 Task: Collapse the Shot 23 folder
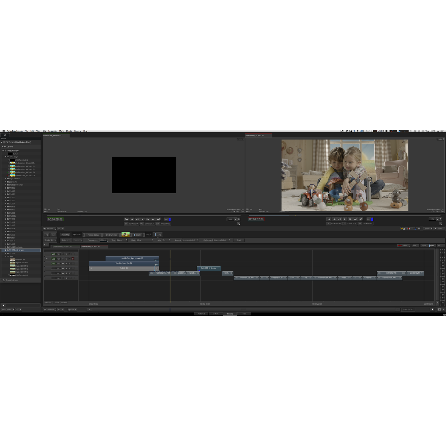click(6, 256)
